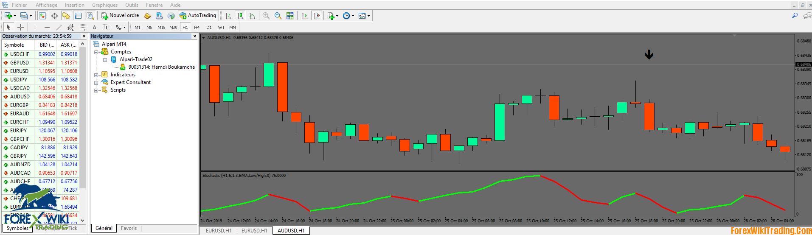This screenshot has height=235, width=812.
Task: Expand the new chart dropdown arrow
Action: click(15, 16)
